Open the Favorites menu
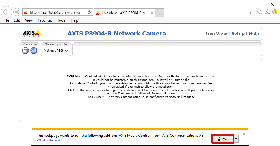280x146 pixels. pyautogui.click(x=45, y=20)
